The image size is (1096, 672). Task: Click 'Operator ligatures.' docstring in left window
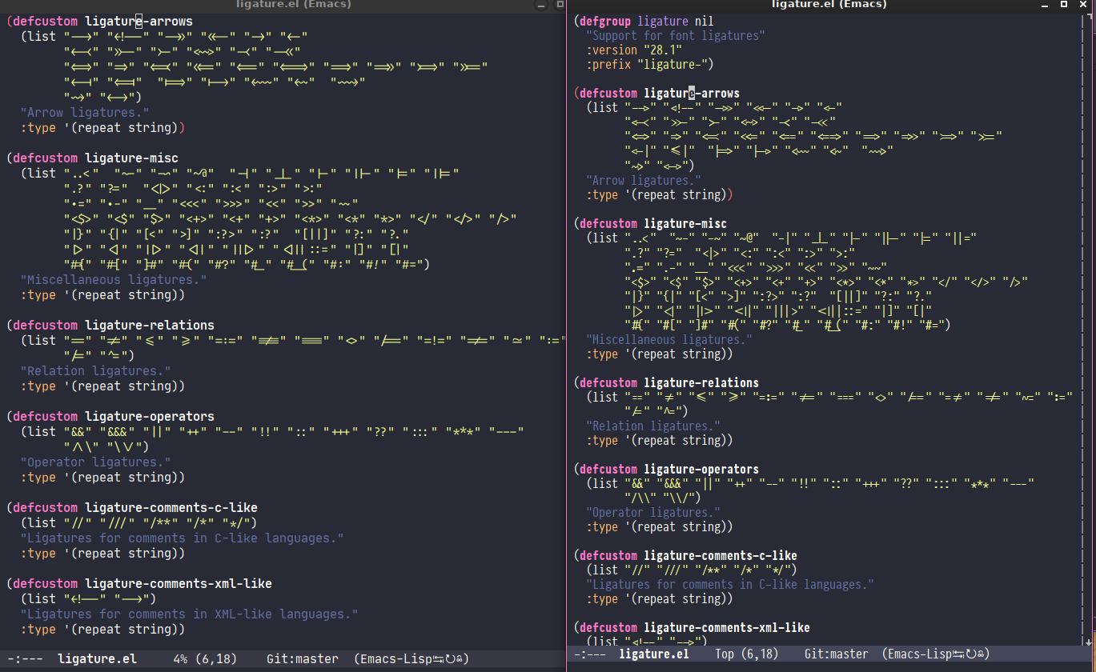point(96,462)
